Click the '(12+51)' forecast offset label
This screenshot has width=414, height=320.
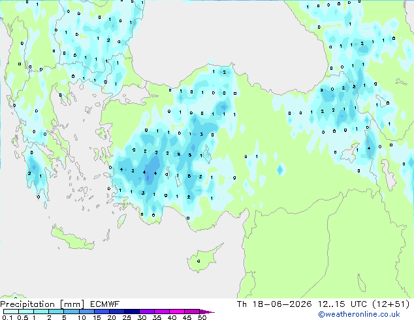point(391,304)
